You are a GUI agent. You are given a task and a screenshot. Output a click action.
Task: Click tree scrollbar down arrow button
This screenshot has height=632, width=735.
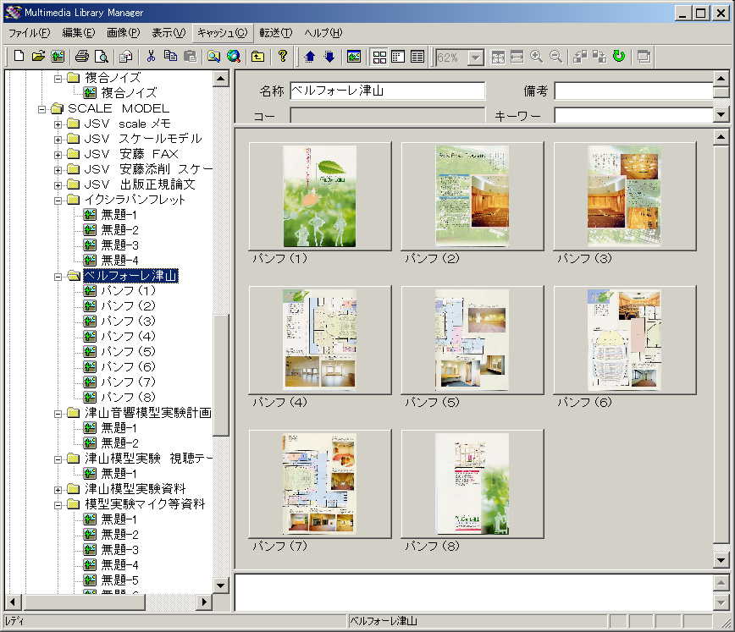pos(220,585)
